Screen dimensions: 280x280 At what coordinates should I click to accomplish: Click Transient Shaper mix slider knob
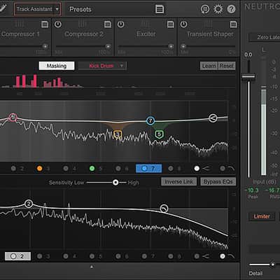tap(183, 46)
